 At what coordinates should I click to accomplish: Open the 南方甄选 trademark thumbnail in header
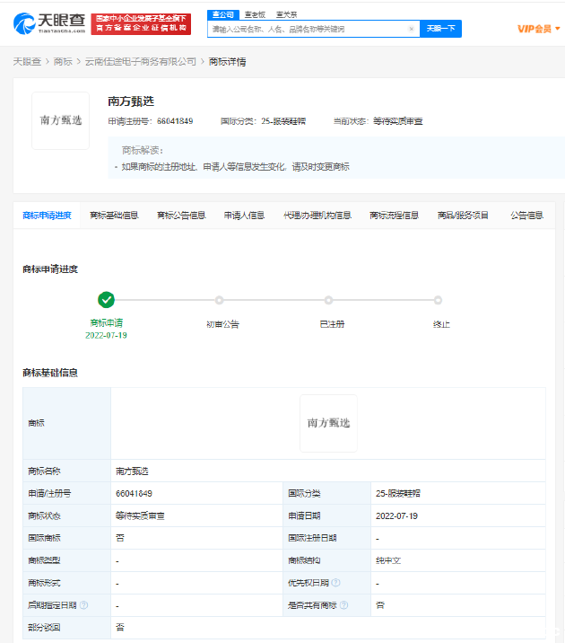click(x=61, y=120)
